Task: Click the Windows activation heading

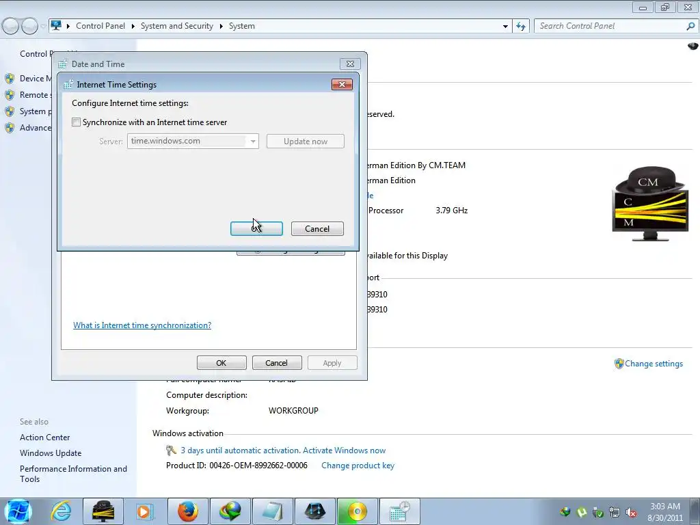Action: [187, 433]
